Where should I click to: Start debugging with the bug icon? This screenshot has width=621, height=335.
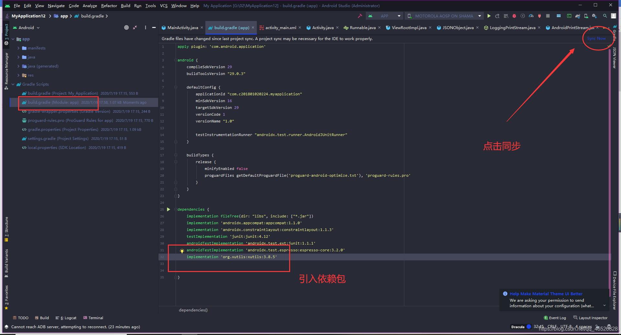coord(514,16)
